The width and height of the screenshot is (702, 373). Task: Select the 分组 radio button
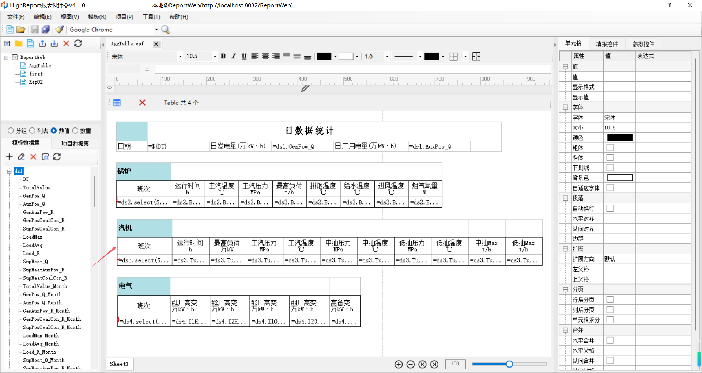coord(11,131)
